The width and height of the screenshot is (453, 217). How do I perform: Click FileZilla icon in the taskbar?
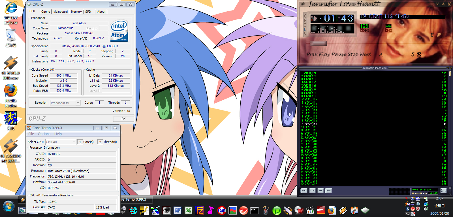[200, 211]
